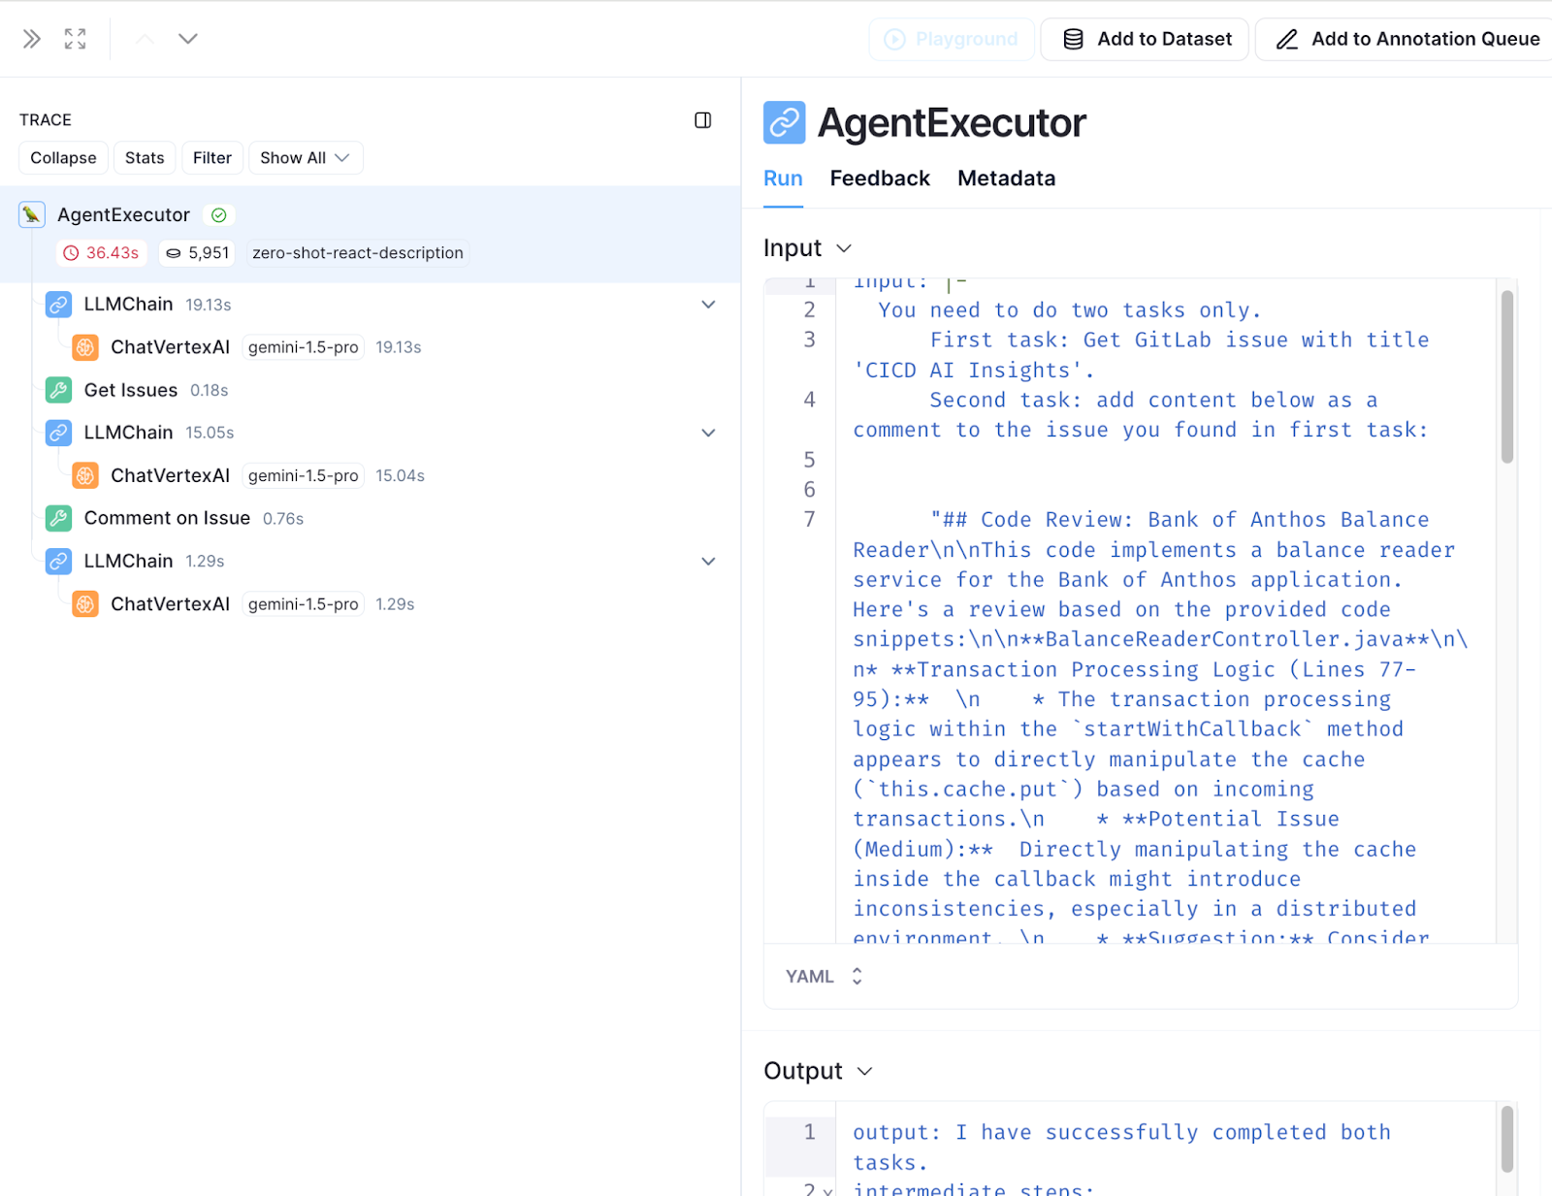The width and height of the screenshot is (1552, 1196).
Task: Click the double-chevron collapse panel icon
Action: 32,39
